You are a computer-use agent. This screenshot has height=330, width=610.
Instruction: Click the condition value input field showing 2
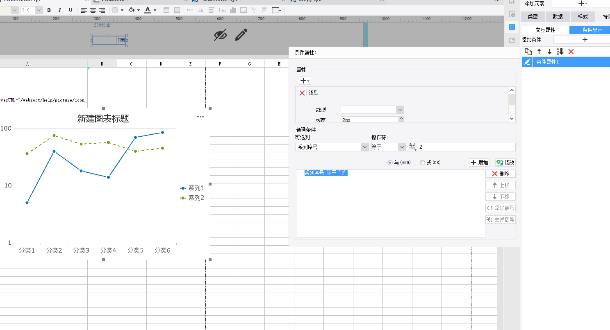pyautogui.click(x=467, y=147)
